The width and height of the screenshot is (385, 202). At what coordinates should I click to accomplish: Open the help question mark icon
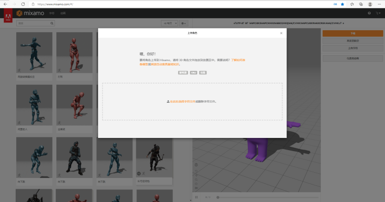coord(369,13)
